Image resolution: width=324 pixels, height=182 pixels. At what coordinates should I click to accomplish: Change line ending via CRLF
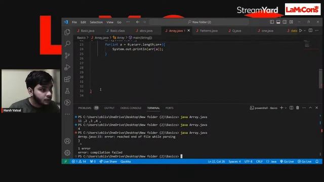pyautogui.click(x=259, y=162)
